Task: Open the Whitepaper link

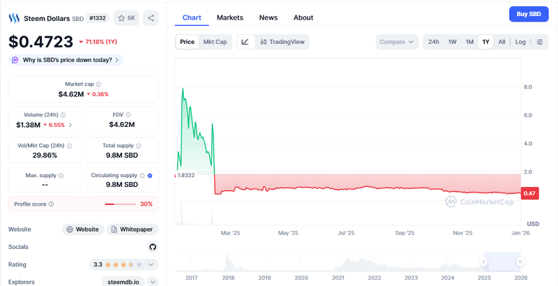Action: click(133, 229)
